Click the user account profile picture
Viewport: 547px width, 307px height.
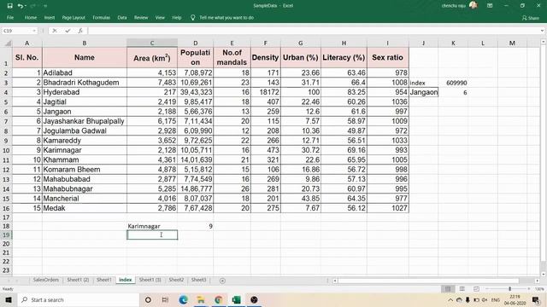coord(473,5)
